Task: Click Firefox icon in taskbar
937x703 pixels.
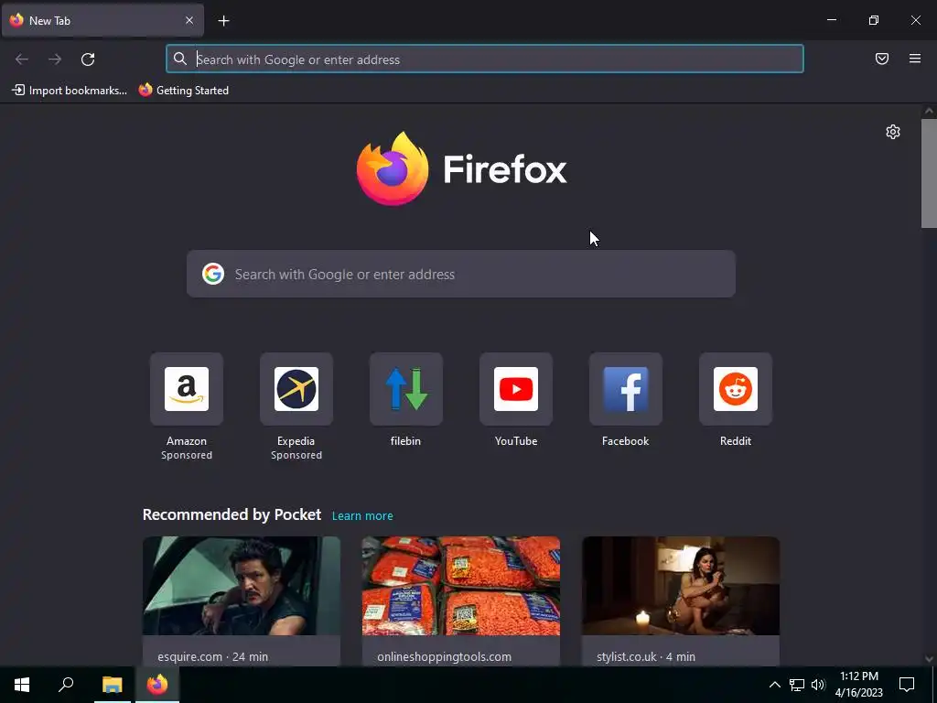Action: pyautogui.click(x=157, y=685)
